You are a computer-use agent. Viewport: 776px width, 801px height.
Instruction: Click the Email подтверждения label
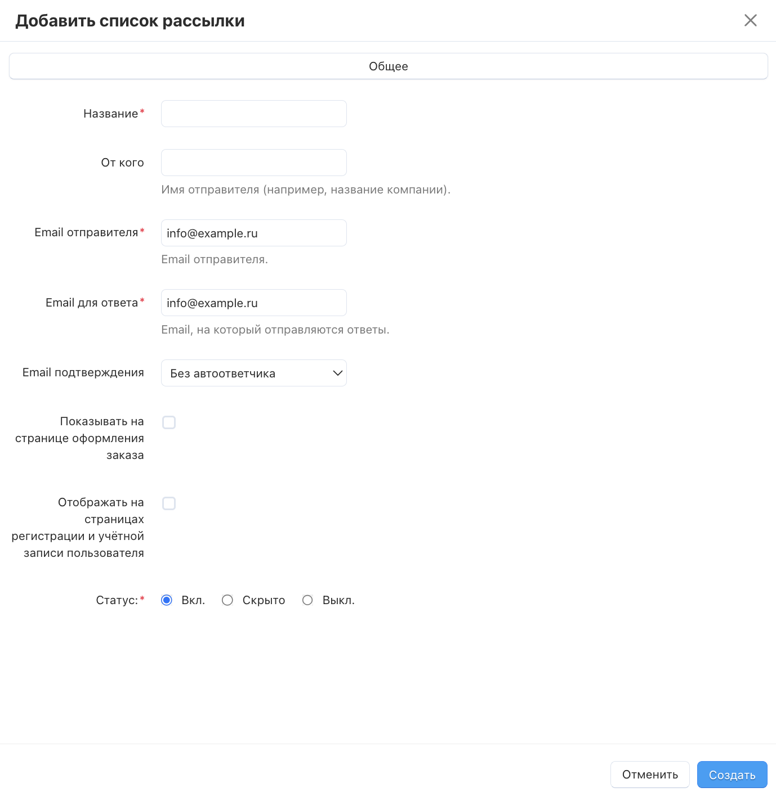coord(83,372)
